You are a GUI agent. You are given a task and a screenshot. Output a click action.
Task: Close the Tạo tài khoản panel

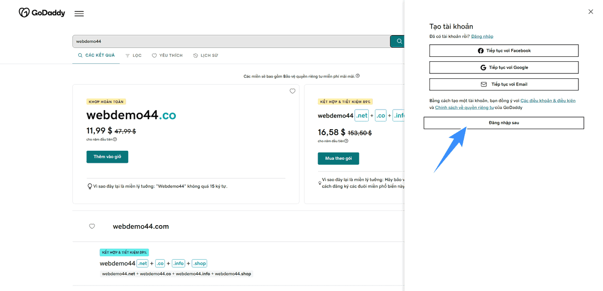coord(590,12)
